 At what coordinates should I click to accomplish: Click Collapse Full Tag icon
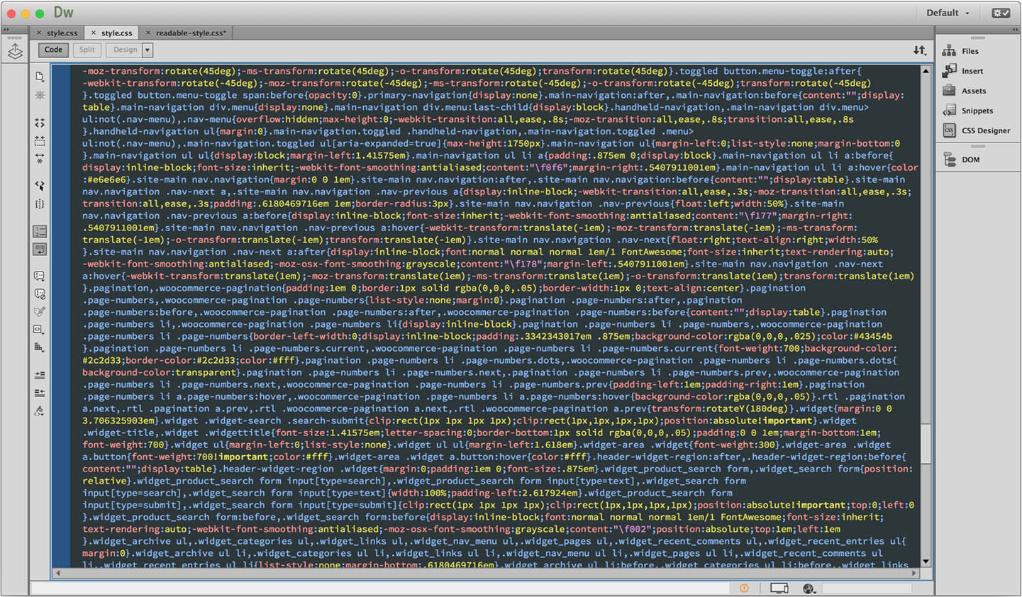40,123
